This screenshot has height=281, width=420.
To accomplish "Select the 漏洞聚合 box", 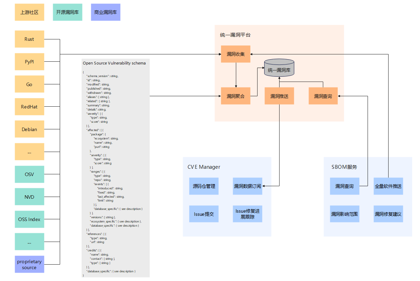I will [236, 96].
